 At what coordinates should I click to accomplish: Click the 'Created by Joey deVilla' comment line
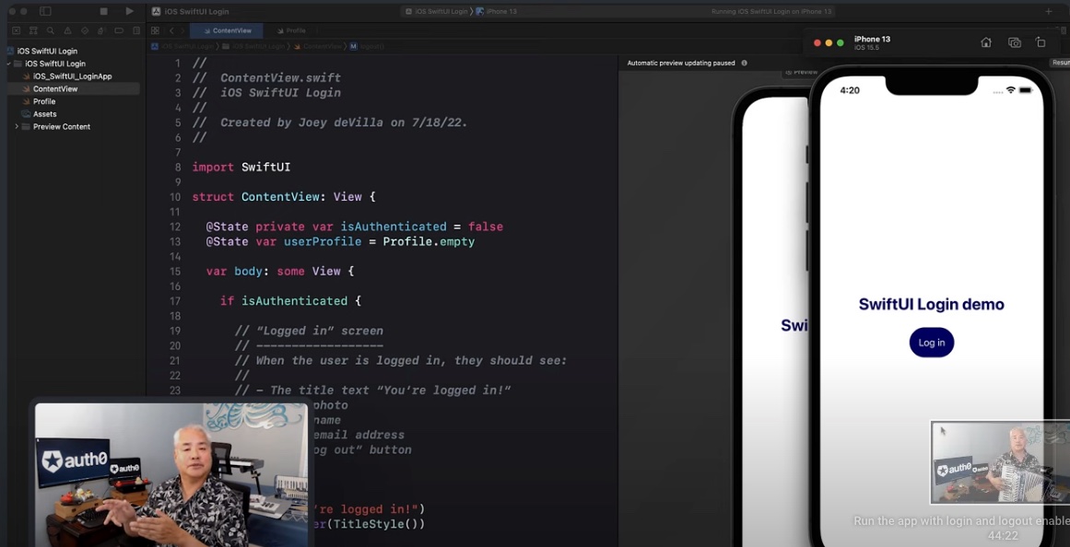(x=330, y=122)
